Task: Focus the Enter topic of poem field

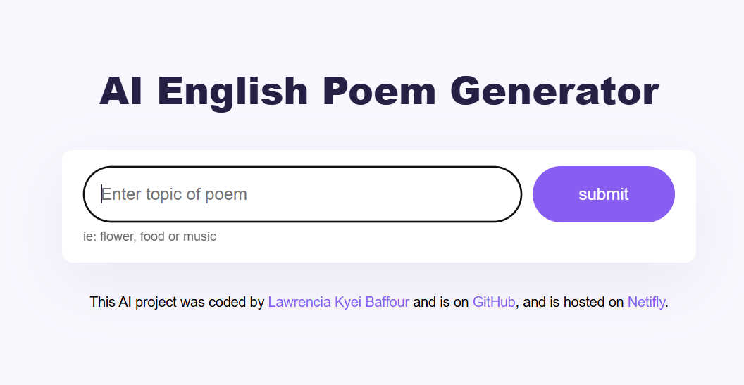Action: pyautogui.click(x=303, y=194)
